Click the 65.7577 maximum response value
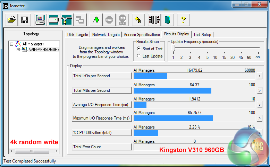This screenshot has width=270, height=167. point(194,113)
